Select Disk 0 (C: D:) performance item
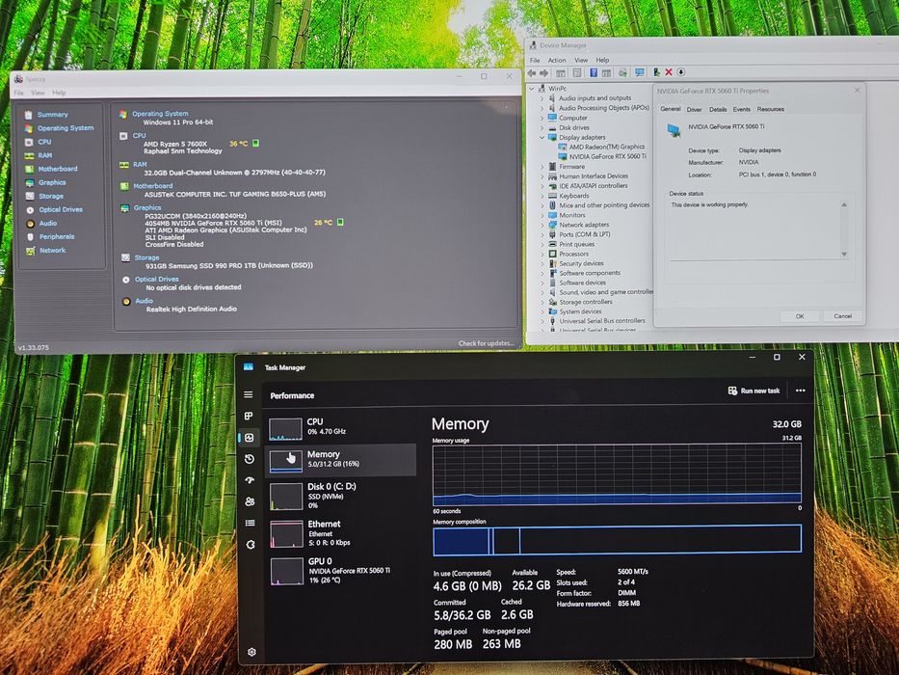This screenshot has height=675, width=899. pyautogui.click(x=341, y=497)
